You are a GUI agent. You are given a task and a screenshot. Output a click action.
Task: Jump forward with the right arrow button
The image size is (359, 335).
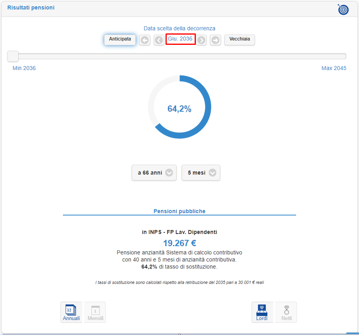pos(215,40)
